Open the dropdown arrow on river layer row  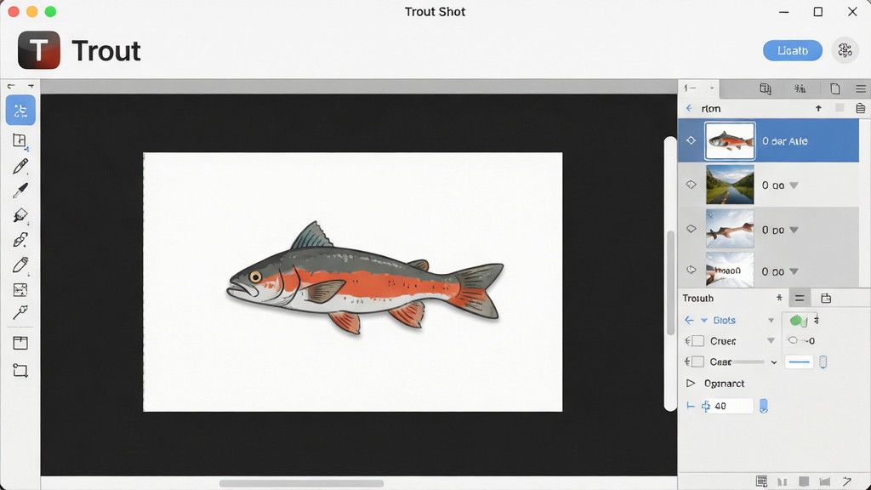(x=794, y=185)
